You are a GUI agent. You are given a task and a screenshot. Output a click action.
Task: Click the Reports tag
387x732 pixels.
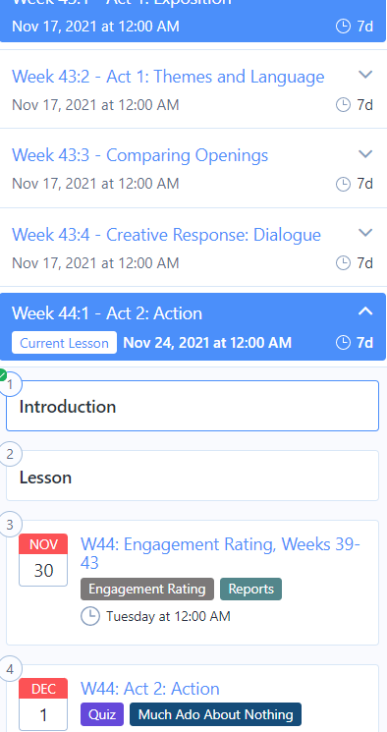pyautogui.click(x=251, y=590)
